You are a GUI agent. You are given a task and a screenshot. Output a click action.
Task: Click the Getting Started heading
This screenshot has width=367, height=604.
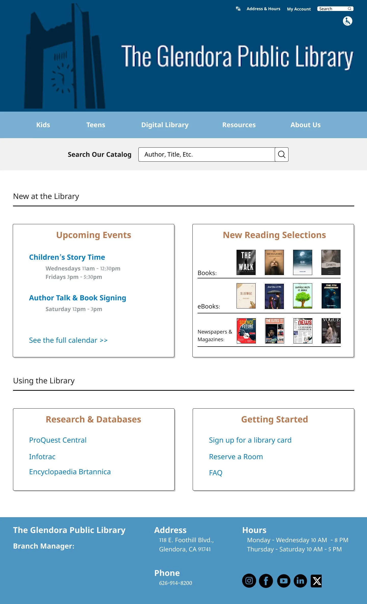coord(274,419)
